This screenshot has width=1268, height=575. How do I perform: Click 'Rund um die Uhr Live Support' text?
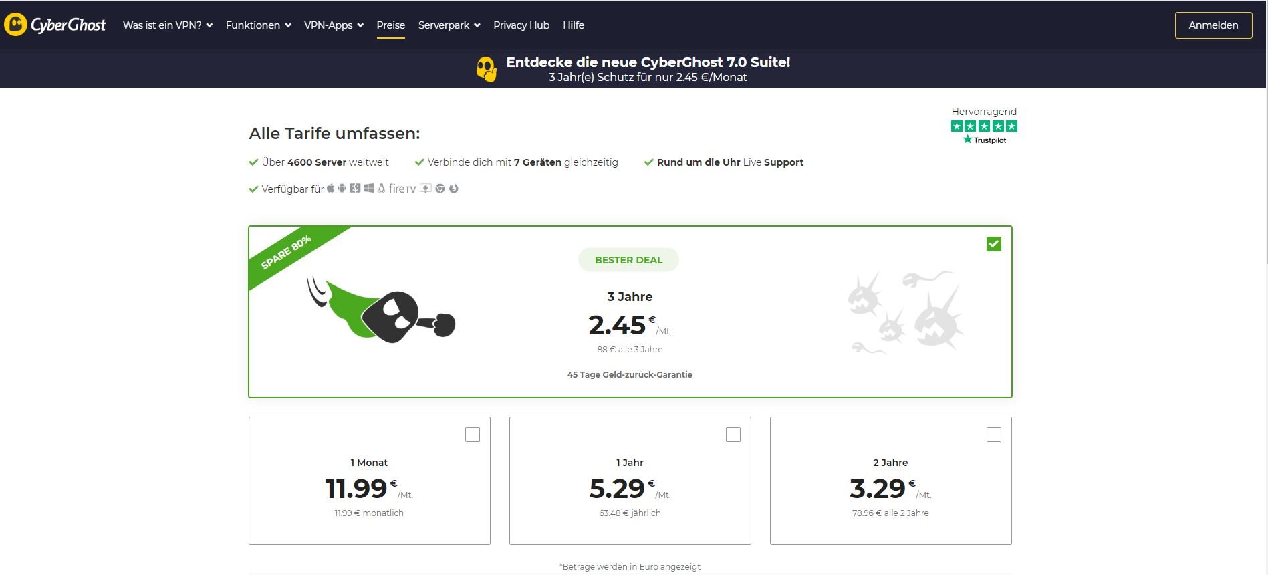730,162
